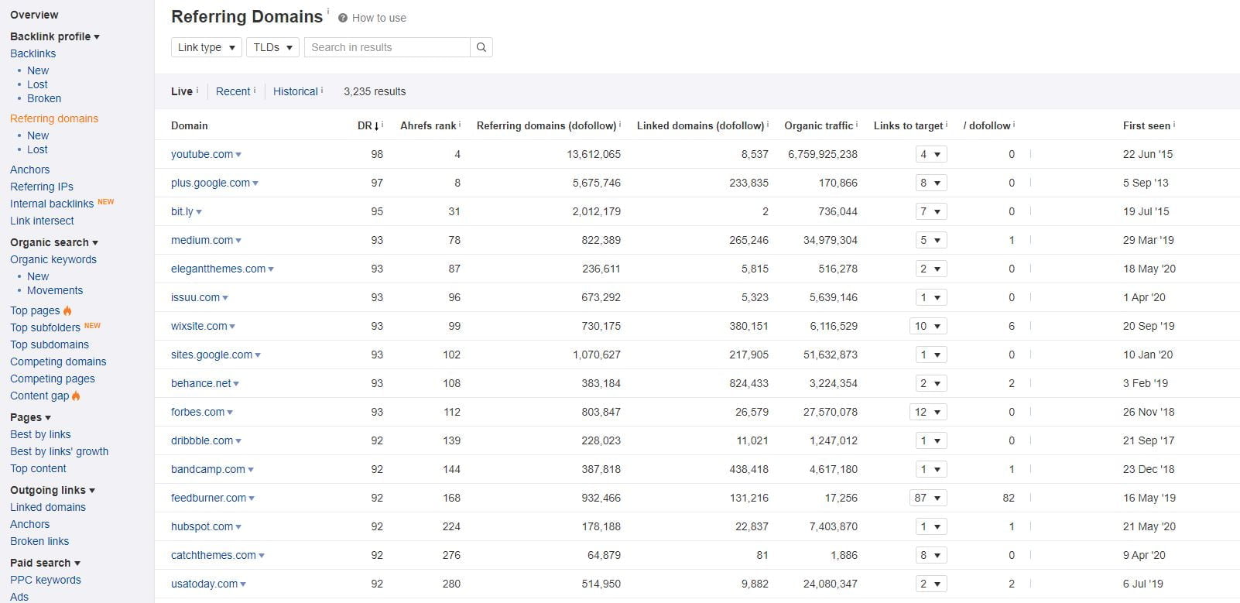Open Referring IPs in sidebar

pos(42,187)
